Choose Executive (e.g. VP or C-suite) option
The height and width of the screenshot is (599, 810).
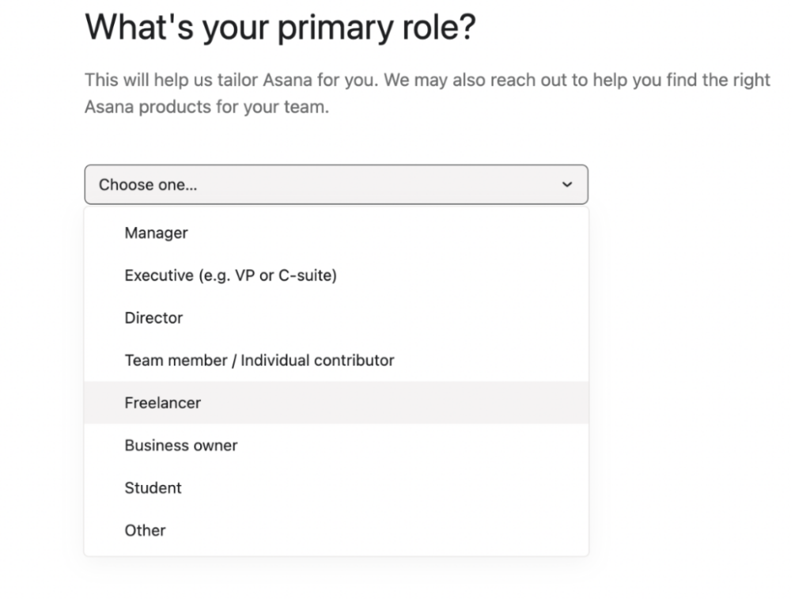click(x=230, y=275)
